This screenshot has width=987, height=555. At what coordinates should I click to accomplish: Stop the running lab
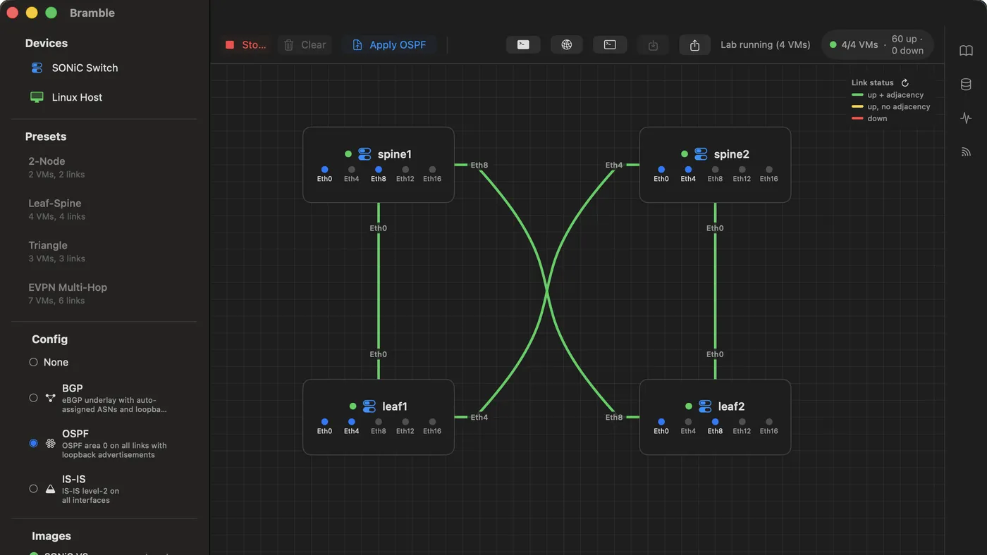[245, 44]
